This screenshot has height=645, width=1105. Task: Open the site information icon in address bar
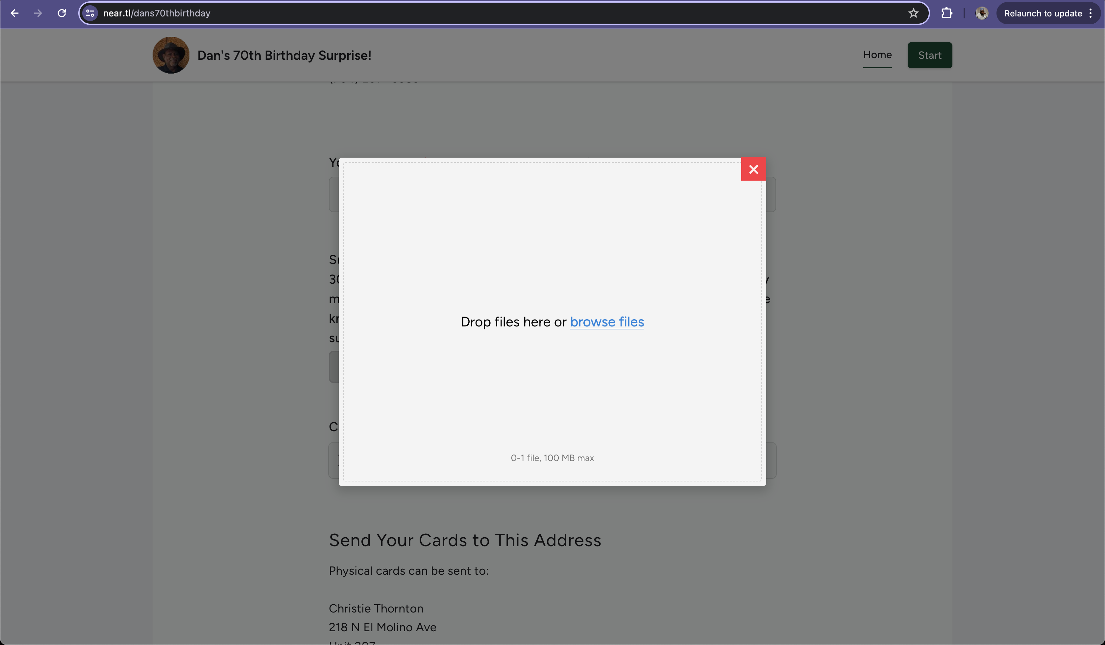90,13
